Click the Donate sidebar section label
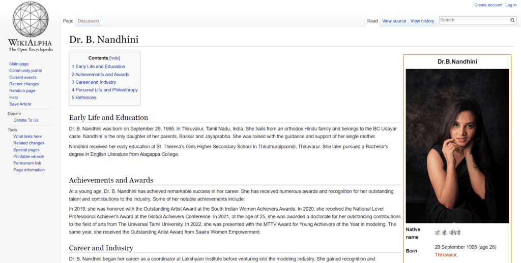This screenshot has height=263, width=521. (14, 114)
